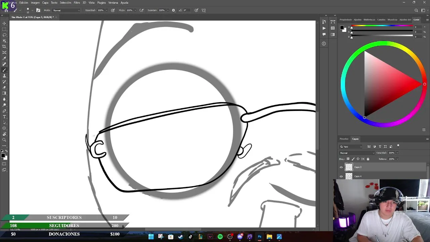The width and height of the screenshot is (430, 242).
Task: Switch to the Muestras tab
Action: 392,19
